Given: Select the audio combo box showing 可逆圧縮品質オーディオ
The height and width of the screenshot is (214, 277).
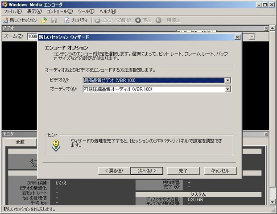Looking at the screenshot, I should [157, 89].
